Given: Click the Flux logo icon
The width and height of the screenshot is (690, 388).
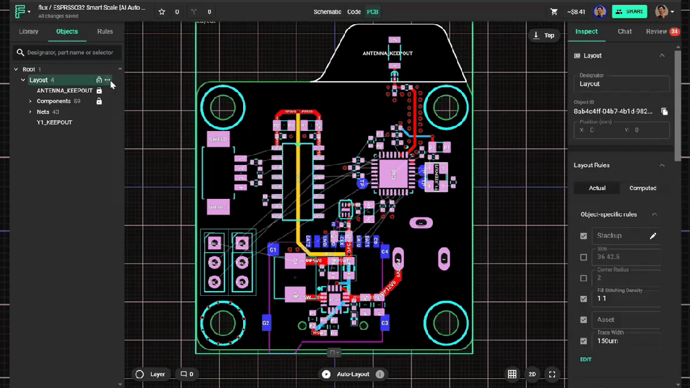Looking at the screenshot, I should [x=21, y=12].
